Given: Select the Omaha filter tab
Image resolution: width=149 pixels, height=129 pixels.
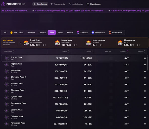Looking at the screenshot, I should [42, 33].
